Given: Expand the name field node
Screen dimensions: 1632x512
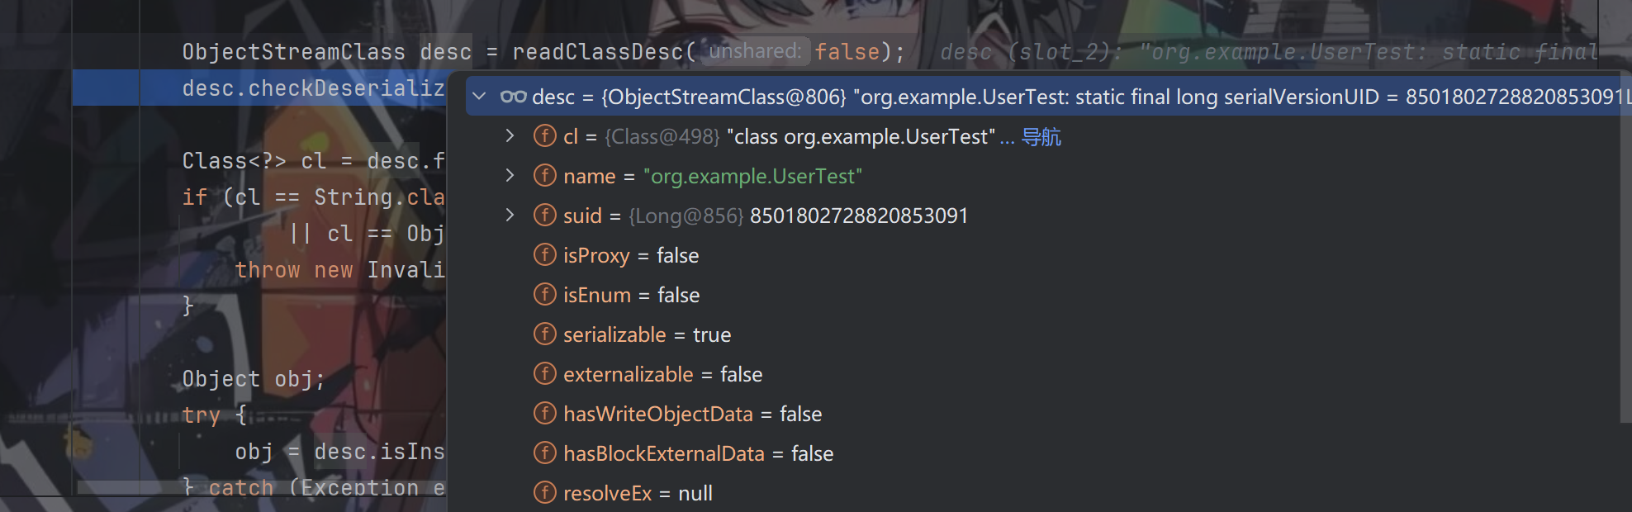Looking at the screenshot, I should pos(510,176).
